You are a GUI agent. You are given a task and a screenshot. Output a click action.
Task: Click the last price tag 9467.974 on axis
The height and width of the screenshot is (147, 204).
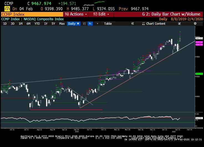pyautogui.click(x=199, y=38)
